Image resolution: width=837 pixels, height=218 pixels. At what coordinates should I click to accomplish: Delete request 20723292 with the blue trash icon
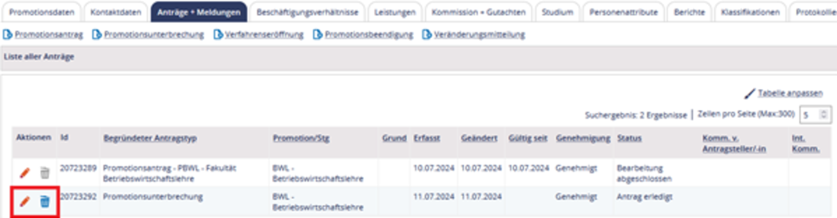[45, 201]
